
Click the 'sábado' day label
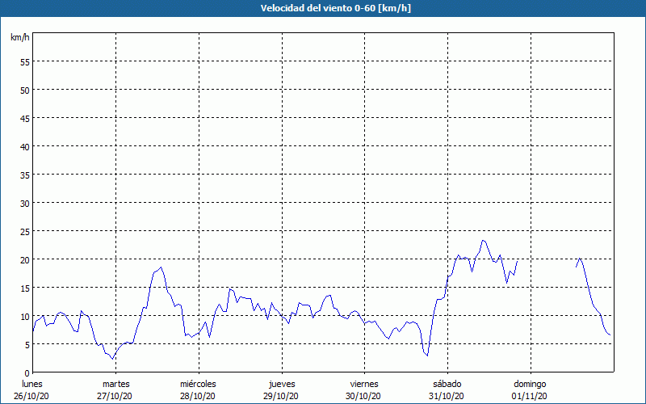click(x=447, y=384)
